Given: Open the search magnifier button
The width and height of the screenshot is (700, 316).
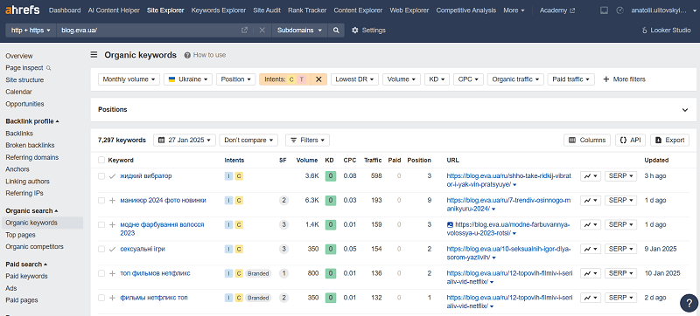Looking at the screenshot, I should tap(336, 31).
